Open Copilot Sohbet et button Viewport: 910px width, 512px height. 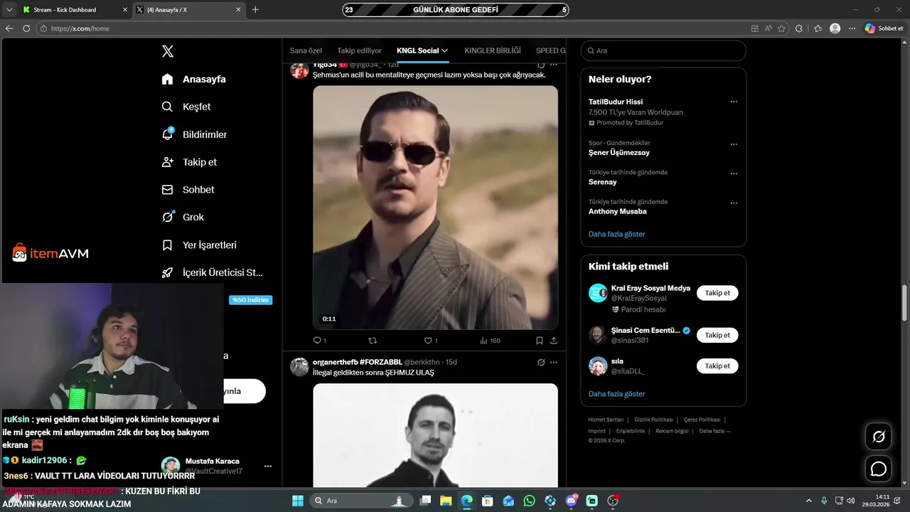pos(884,28)
